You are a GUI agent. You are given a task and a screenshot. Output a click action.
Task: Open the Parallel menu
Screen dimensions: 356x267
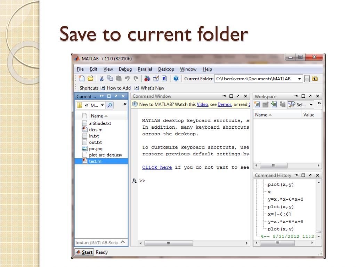(x=145, y=69)
